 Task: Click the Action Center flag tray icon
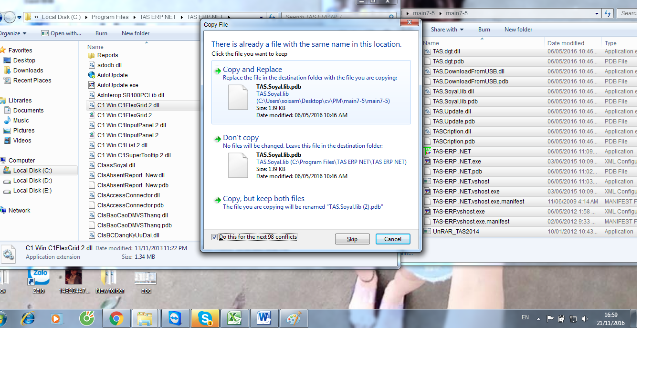tap(550, 319)
